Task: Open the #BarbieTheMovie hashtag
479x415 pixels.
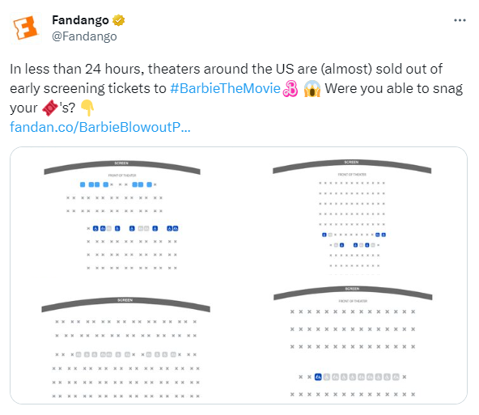Action: tap(225, 88)
